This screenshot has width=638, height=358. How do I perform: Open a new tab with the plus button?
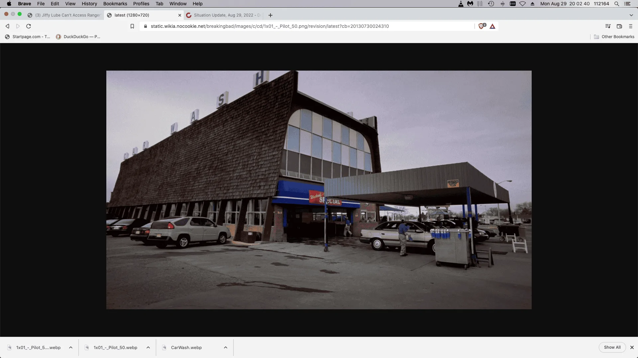(270, 15)
